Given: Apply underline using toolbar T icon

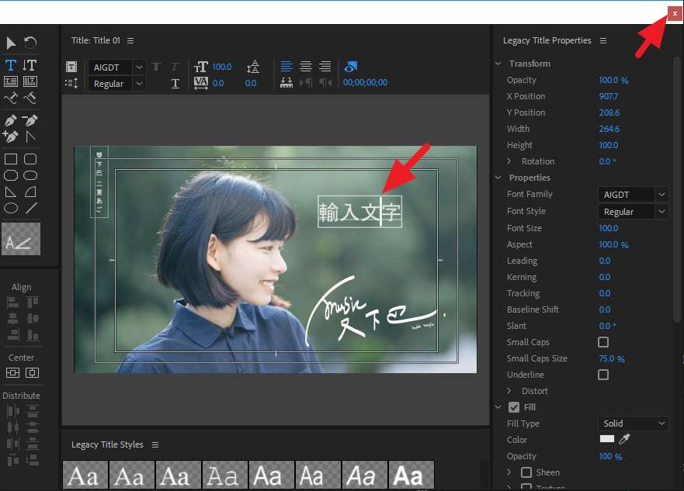Looking at the screenshot, I should tap(175, 84).
